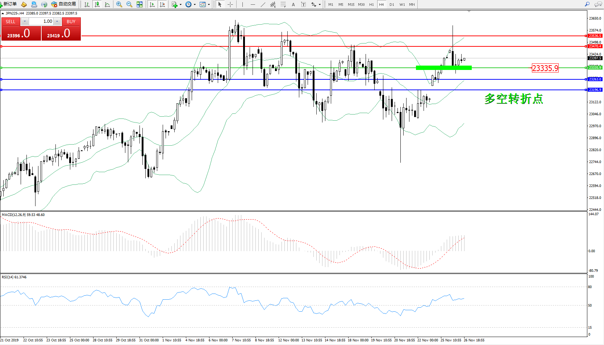Switch to D1 timeframe
This screenshot has width=604, height=345.
pos(392,4)
